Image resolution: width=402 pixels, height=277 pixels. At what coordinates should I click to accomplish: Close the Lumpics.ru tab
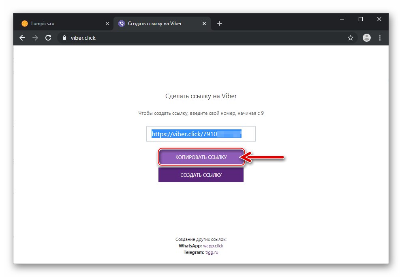pos(107,24)
